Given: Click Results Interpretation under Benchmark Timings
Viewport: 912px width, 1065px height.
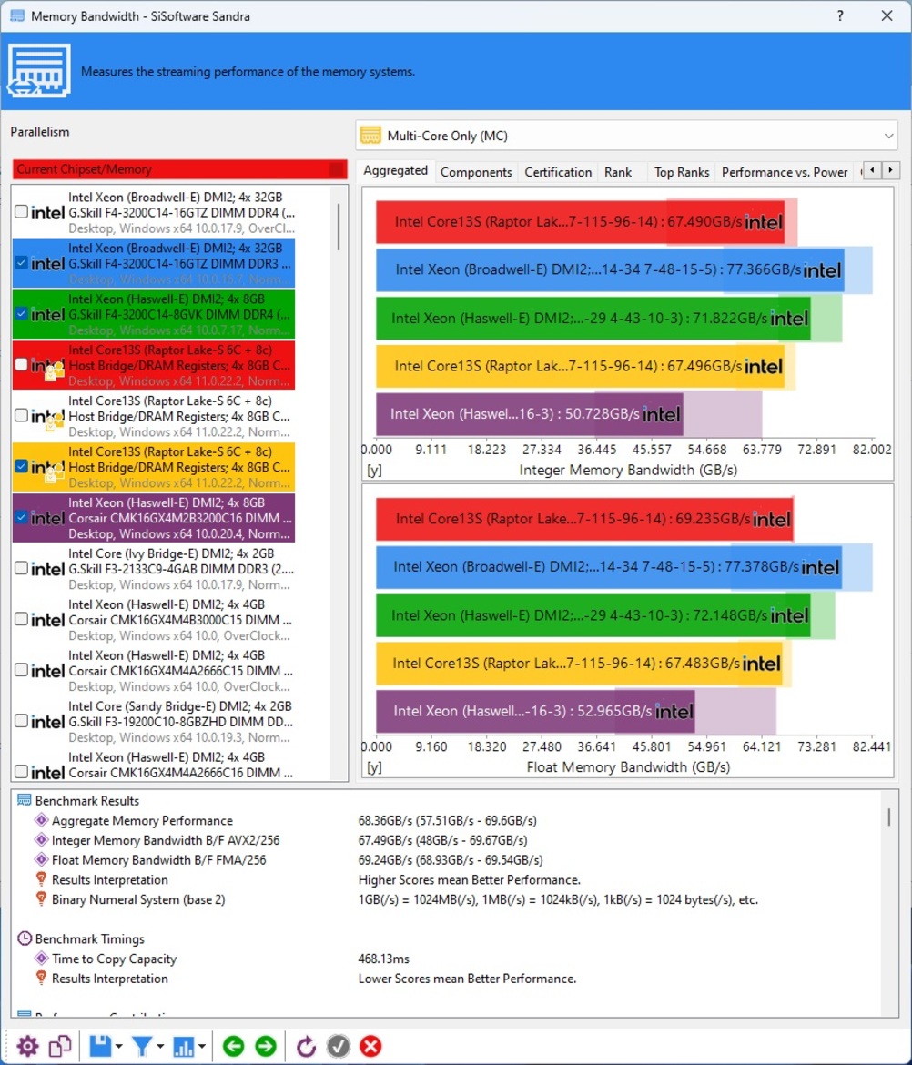Looking at the screenshot, I should [x=110, y=978].
